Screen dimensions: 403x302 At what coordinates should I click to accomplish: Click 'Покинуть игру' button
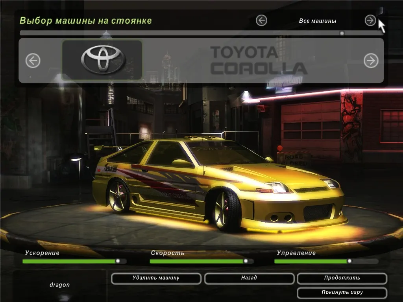point(342,293)
